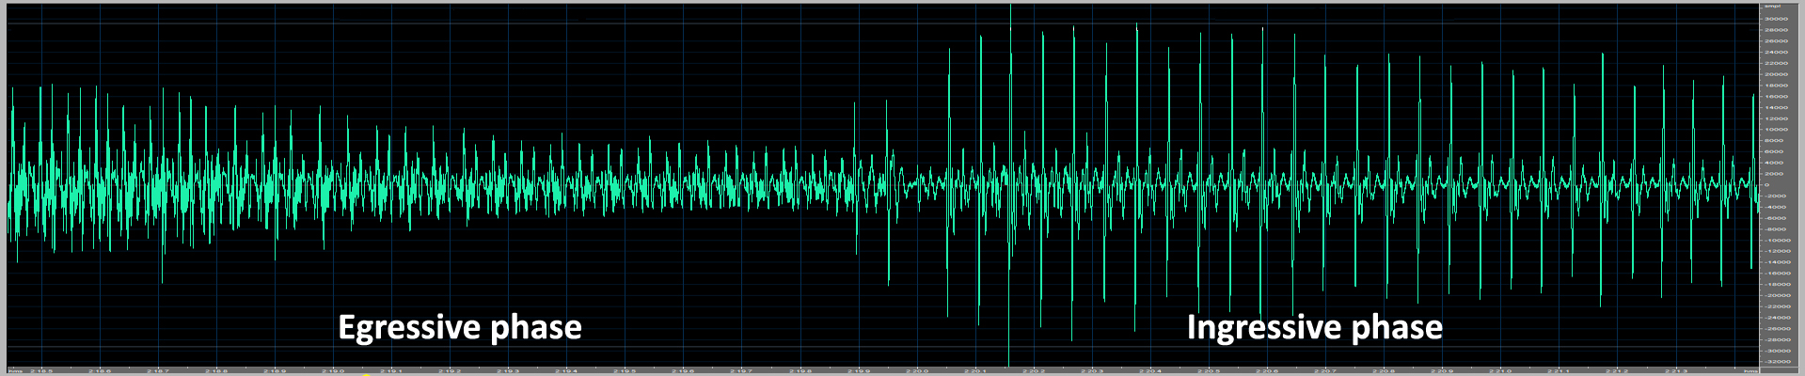The width and height of the screenshot is (1805, 376).
Task: Click the 2:20.0 mark on the time ruler
Action: pos(917,370)
